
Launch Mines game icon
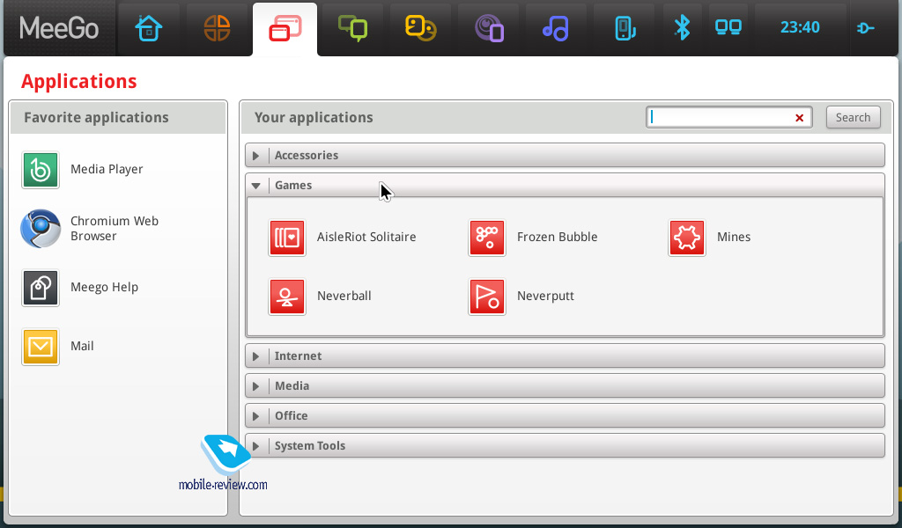[687, 238]
